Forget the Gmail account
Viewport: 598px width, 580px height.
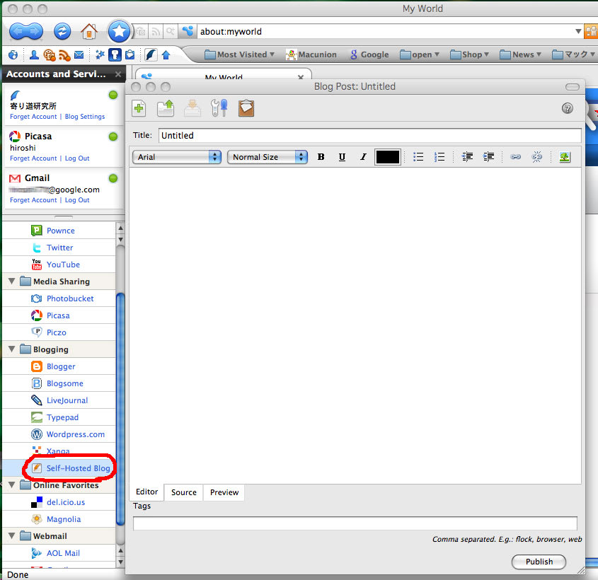point(33,200)
